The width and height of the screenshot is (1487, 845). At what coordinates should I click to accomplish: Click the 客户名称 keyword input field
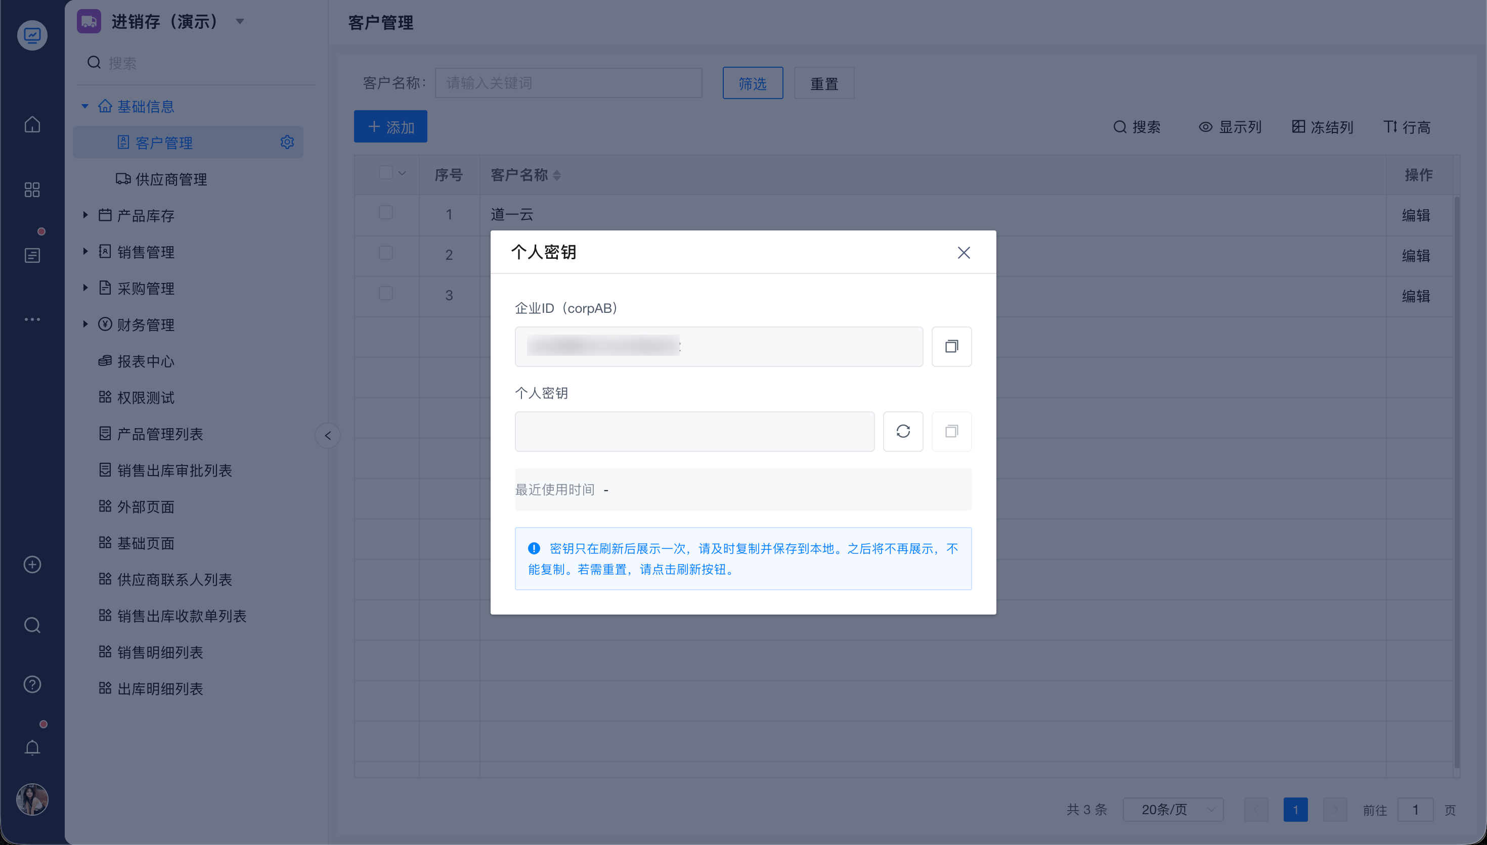point(568,83)
